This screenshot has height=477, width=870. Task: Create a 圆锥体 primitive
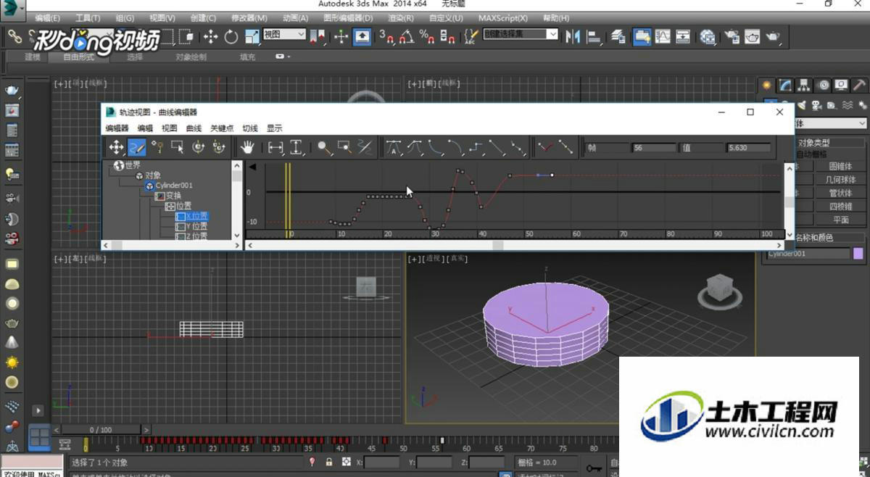point(840,166)
